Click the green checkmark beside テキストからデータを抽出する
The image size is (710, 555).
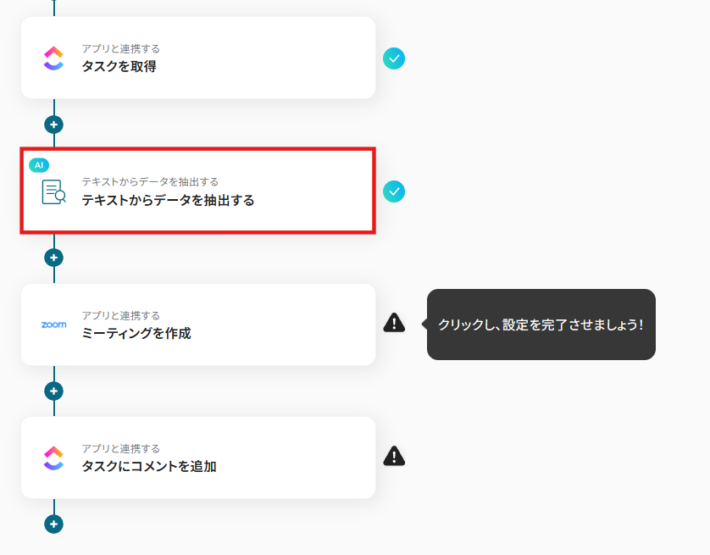coord(394,191)
